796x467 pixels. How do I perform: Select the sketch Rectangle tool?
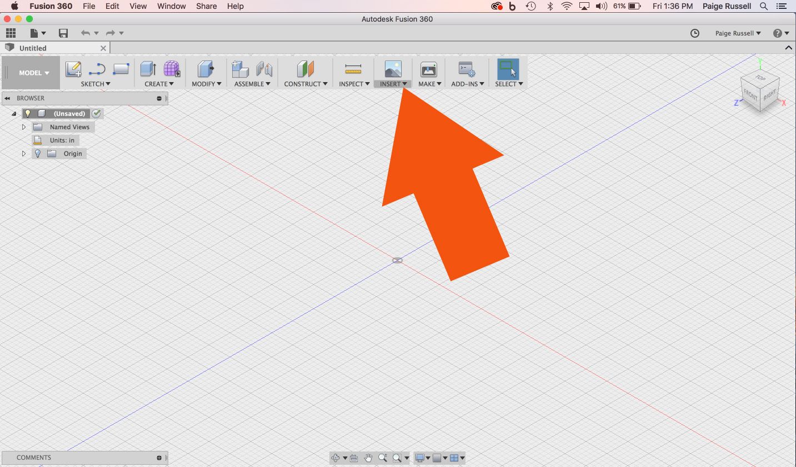[x=121, y=69]
